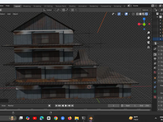
Task: Play the animation forward
Action: (66, 106)
